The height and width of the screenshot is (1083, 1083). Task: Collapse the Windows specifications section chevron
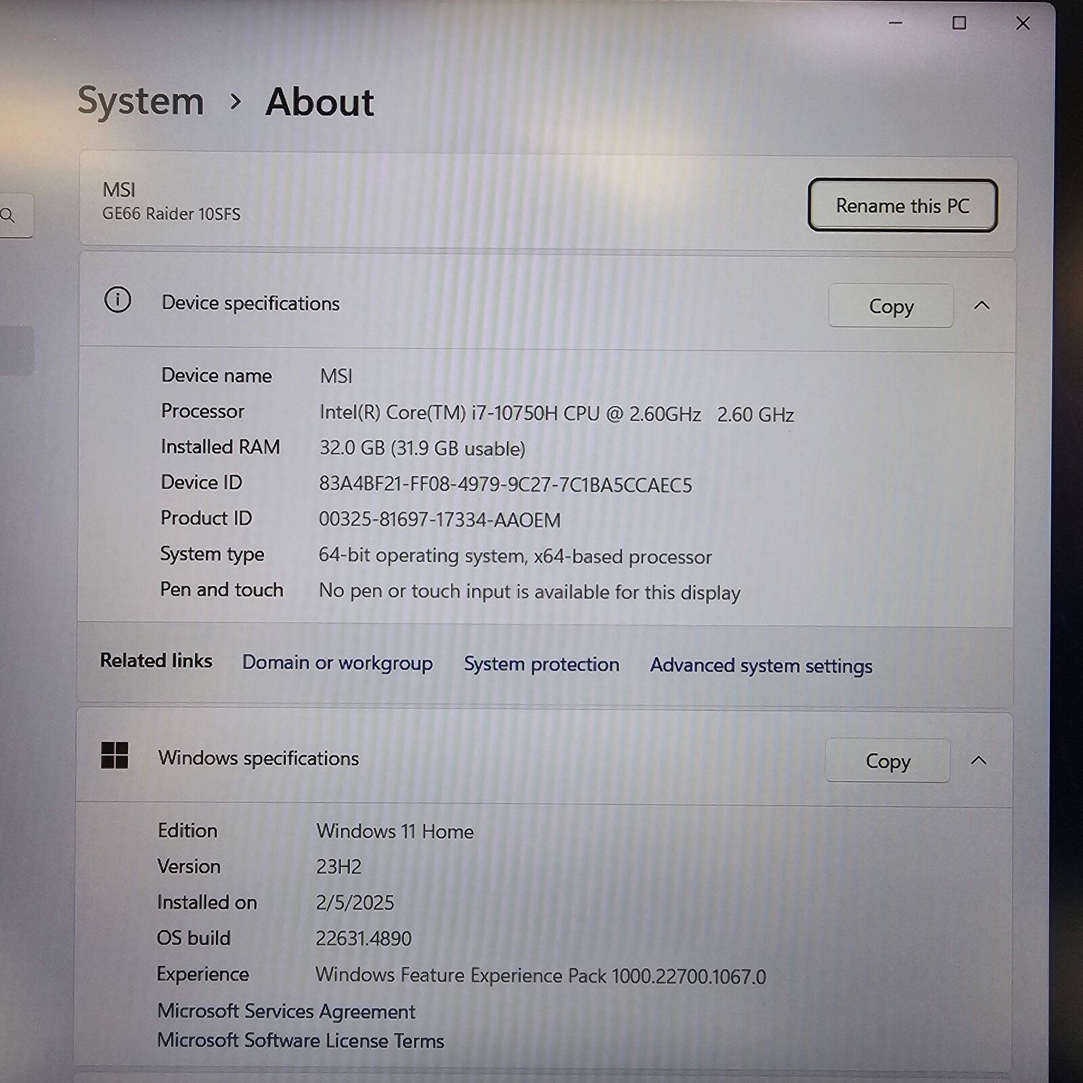(x=978, y=761)
